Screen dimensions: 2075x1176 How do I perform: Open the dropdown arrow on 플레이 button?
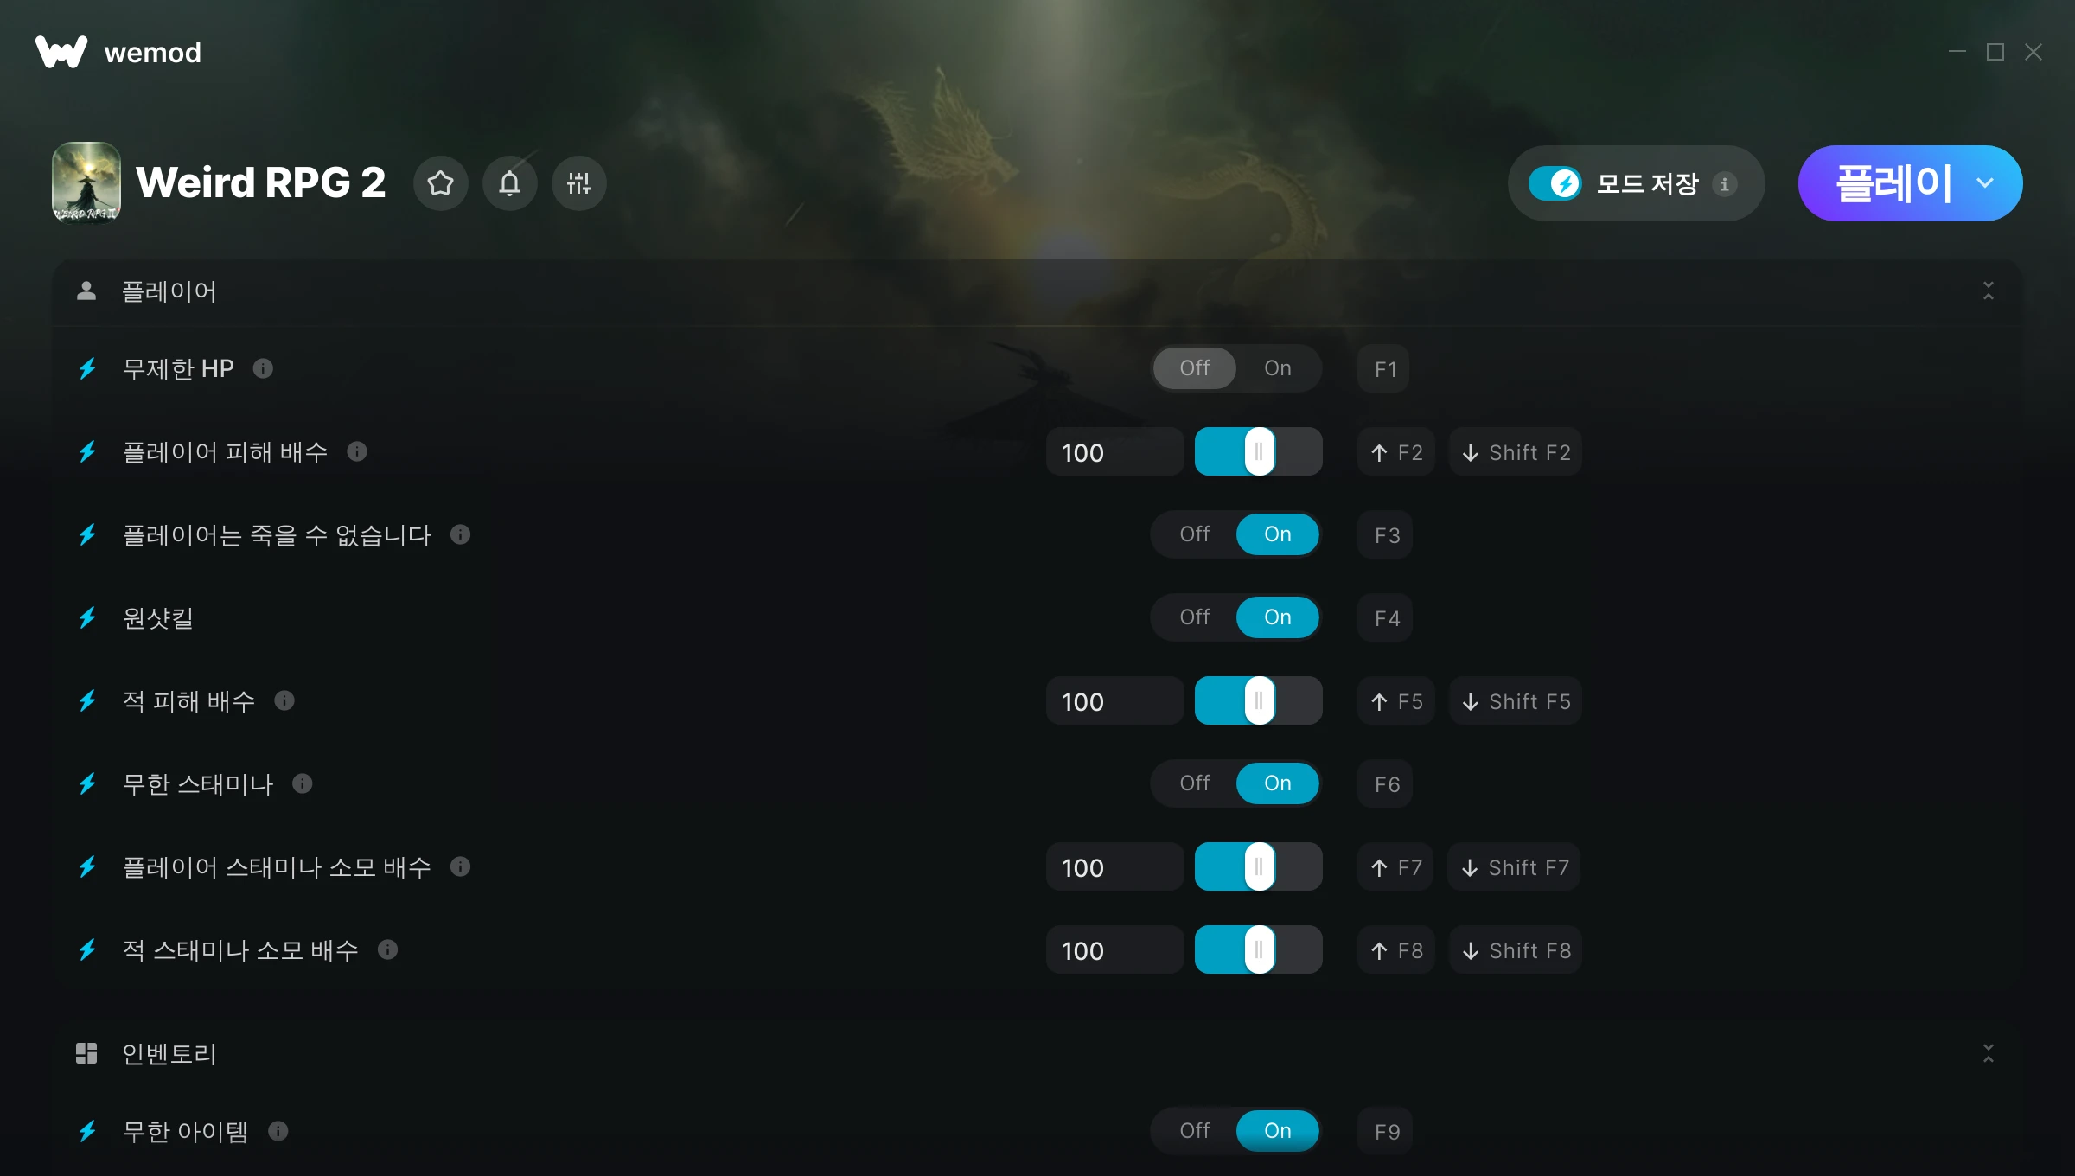tap(1985, 183)
